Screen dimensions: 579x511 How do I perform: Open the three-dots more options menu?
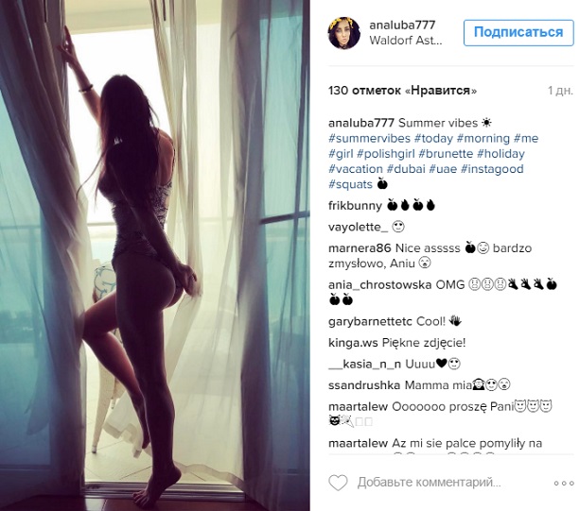coord(564,483)
